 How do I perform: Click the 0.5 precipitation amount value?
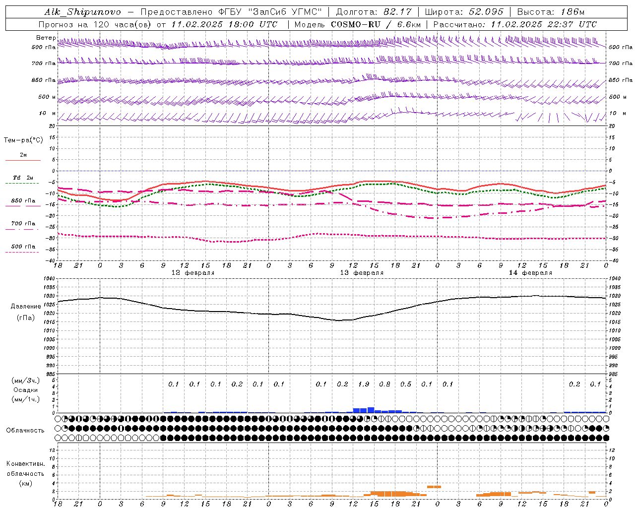pyautogui.click(x=406, y=384)
